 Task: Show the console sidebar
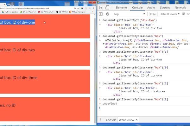click(x=101, y=14)
